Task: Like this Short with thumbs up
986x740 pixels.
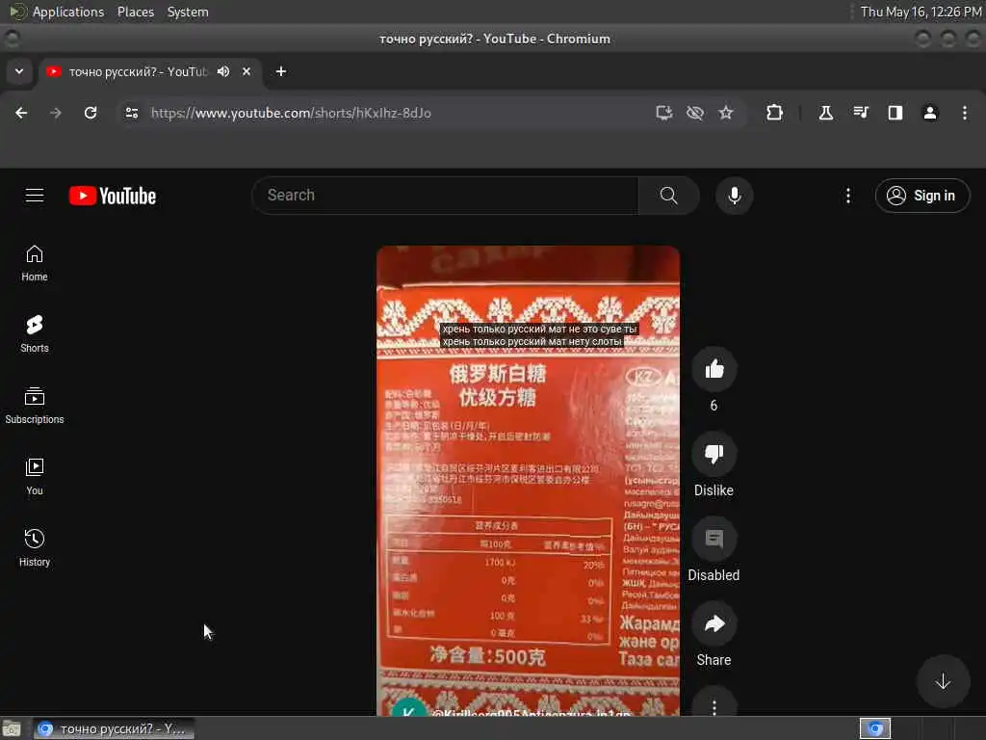Action: (x=714, y=369)
